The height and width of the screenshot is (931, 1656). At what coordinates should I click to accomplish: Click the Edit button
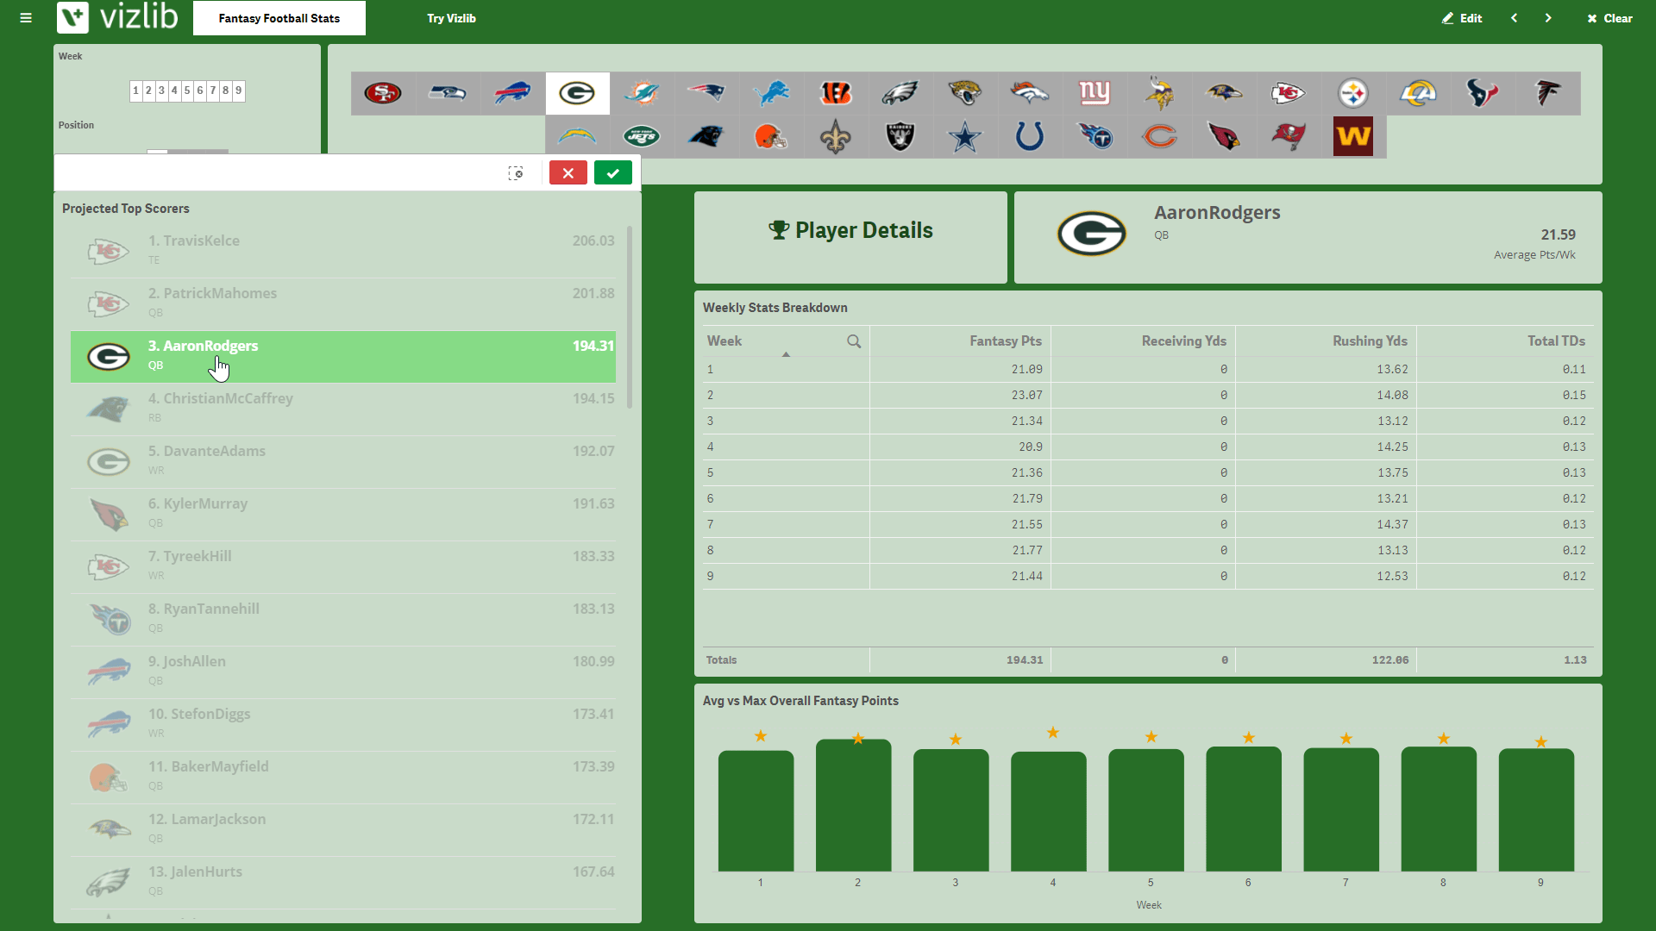point(1462,18)
